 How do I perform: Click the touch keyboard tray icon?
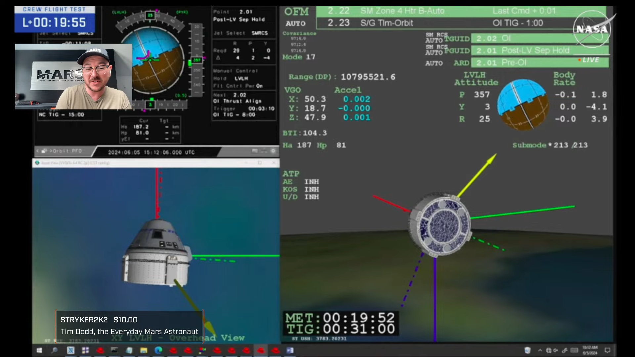click(x=574, y=350)
